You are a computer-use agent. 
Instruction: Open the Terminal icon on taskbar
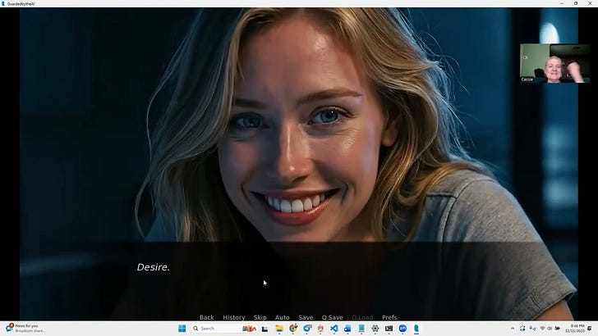coord(389,329)
